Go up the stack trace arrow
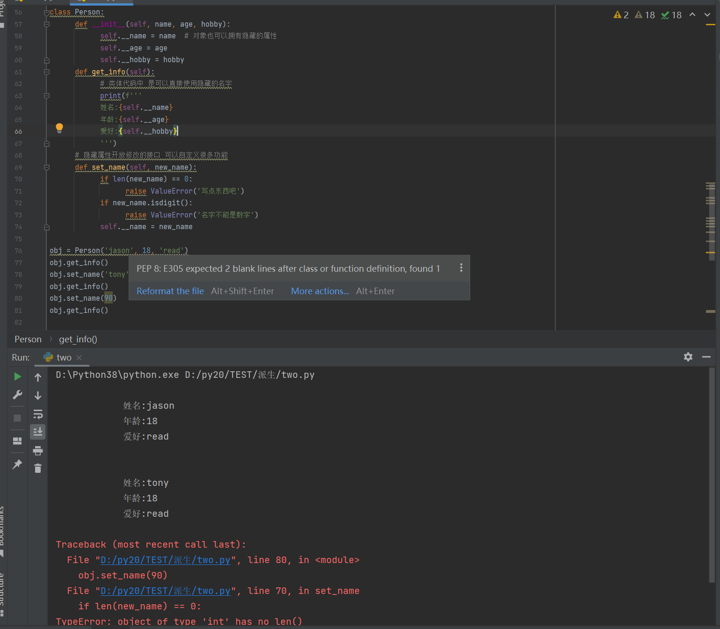The width and height of the screenshot is (720, 629). pos(38,377)
